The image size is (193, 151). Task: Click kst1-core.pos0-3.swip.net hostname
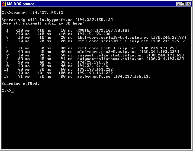(x=107, y=48)
